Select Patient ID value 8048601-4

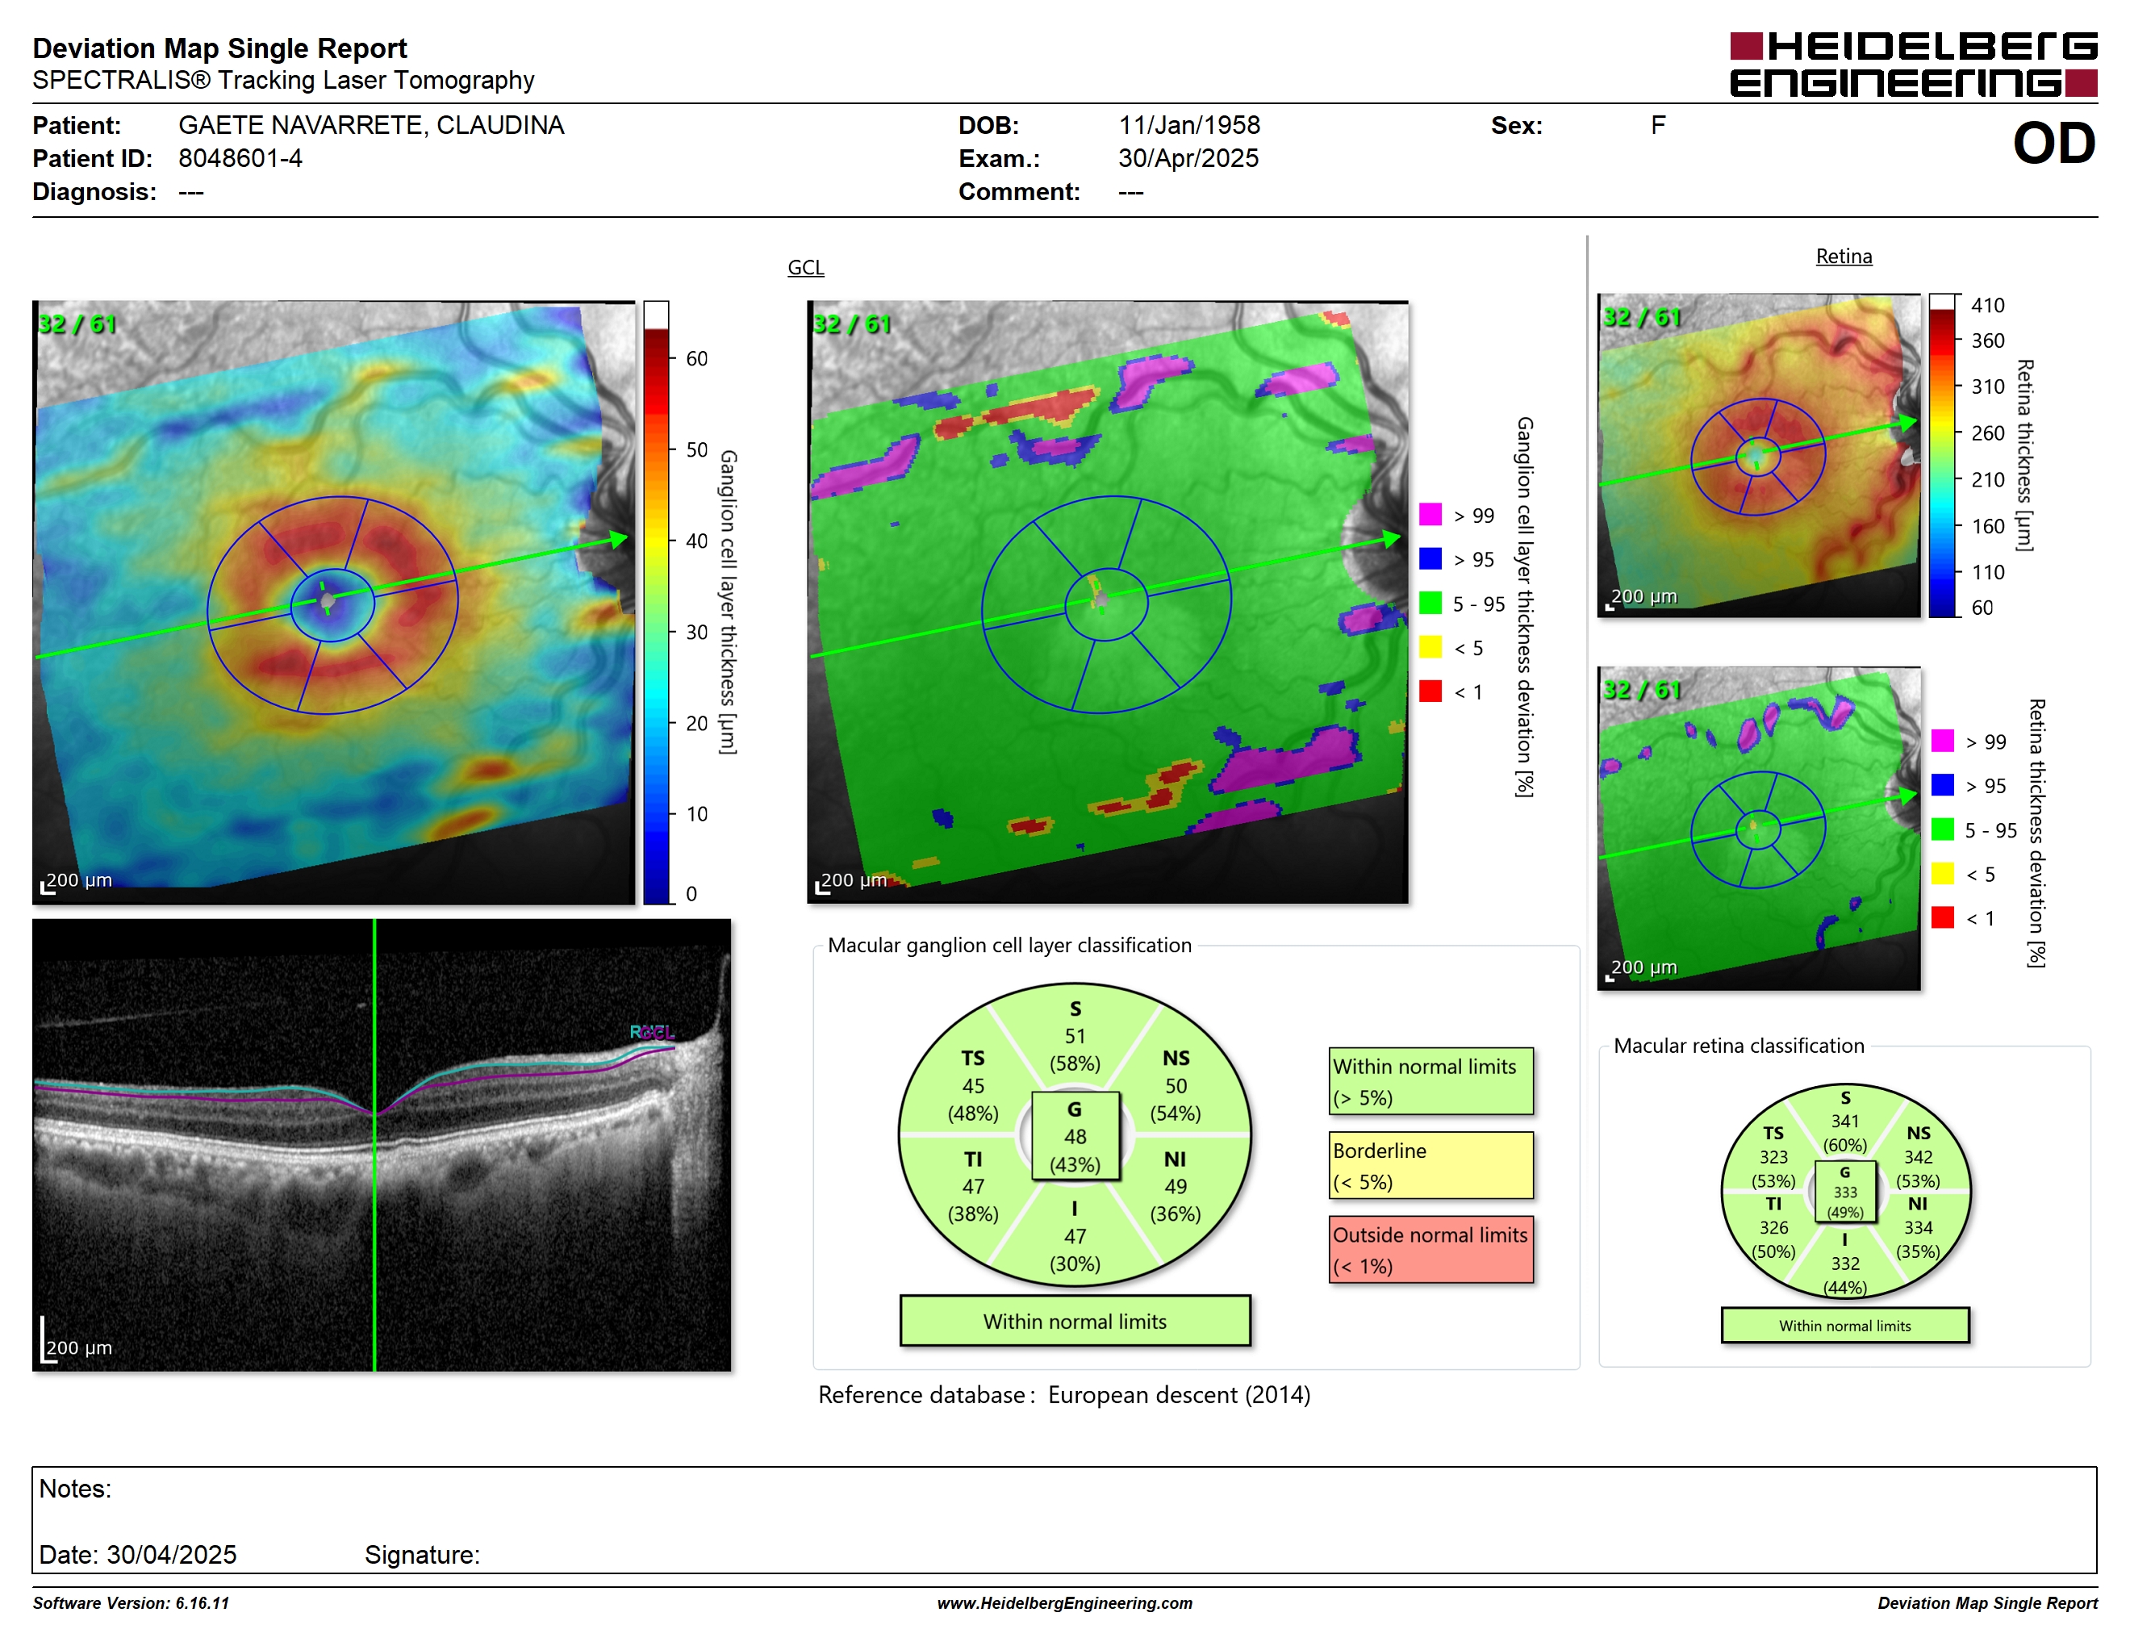240,158
